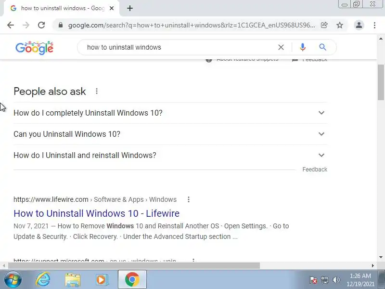Open the Chrome profile avatar
The height and width of the screenshot is (289, 385).
tap(359, 25)
